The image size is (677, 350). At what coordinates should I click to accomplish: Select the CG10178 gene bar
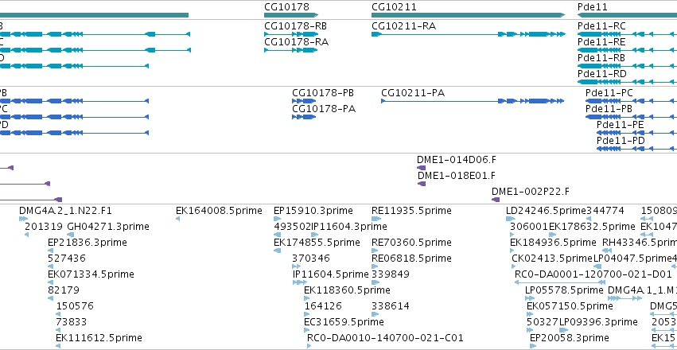[x=291, y=15]
